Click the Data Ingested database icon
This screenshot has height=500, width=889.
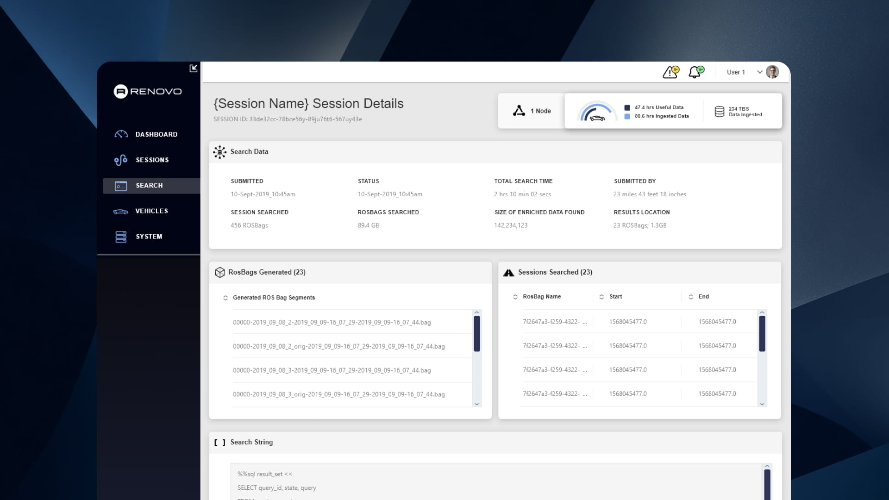pos(719,112)
